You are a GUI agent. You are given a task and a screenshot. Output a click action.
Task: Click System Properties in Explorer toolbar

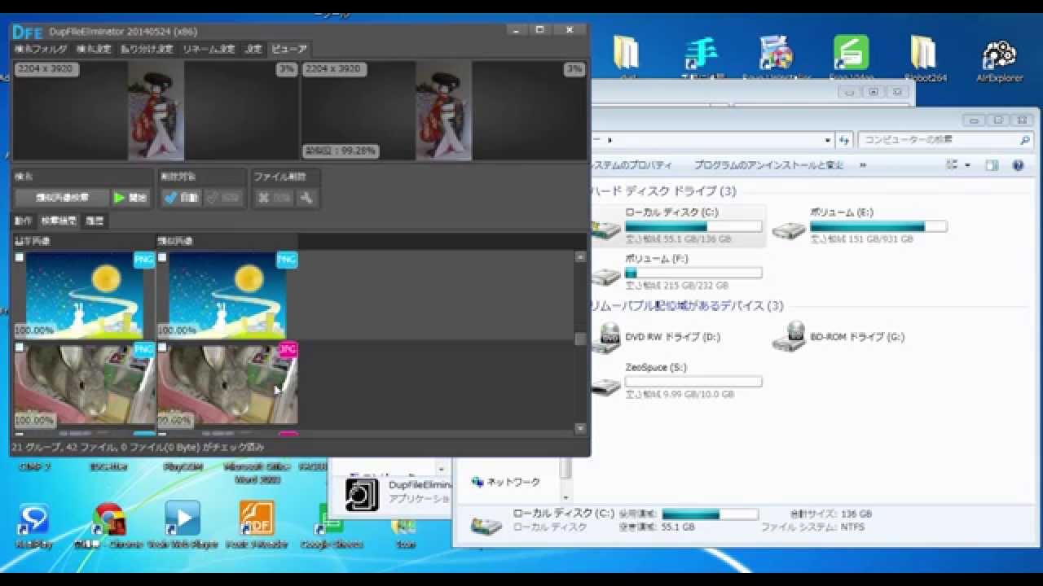(631, 165)
